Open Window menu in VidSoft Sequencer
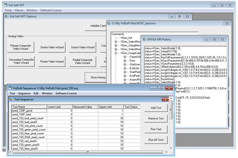Image resolution: width=238 pixels, height=158 pixels. [x=47, y=93]
